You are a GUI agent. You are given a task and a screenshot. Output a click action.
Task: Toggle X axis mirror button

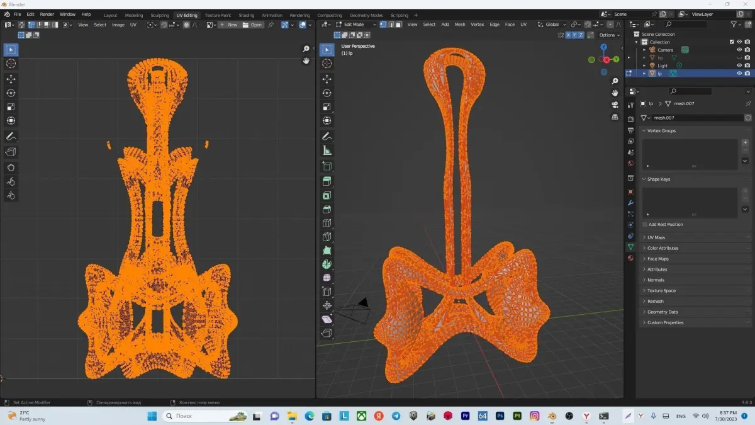point(568,35)
